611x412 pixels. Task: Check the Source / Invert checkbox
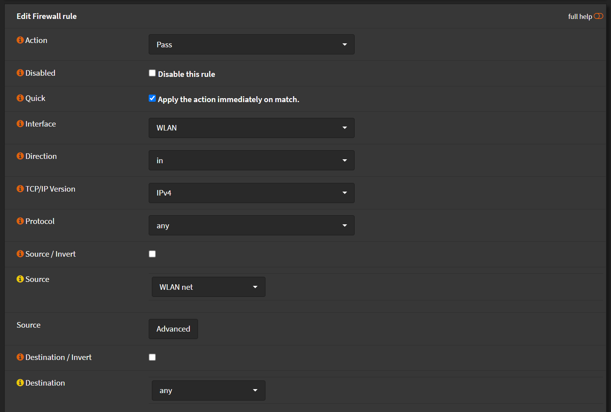pyautogui.click(x=152, y=254)
